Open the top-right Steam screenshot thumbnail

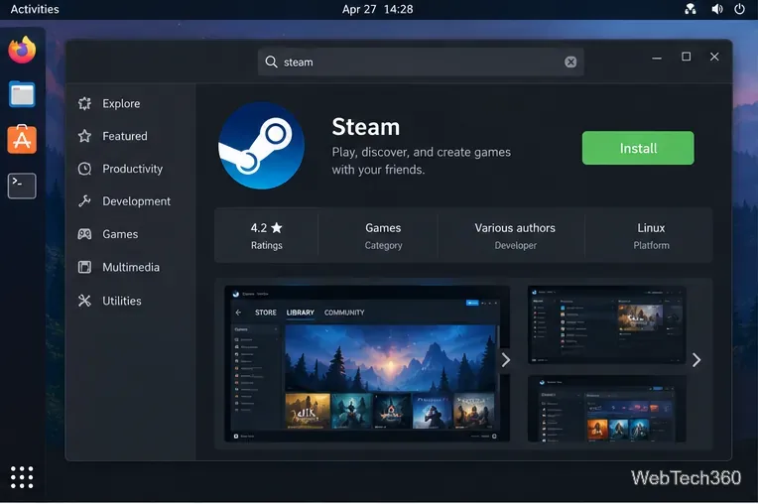(x=606, y=324)
